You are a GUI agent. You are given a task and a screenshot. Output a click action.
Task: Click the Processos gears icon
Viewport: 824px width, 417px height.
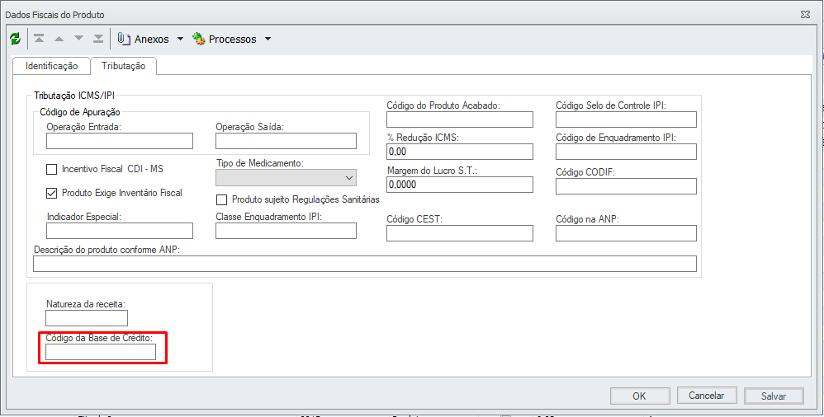198,39
